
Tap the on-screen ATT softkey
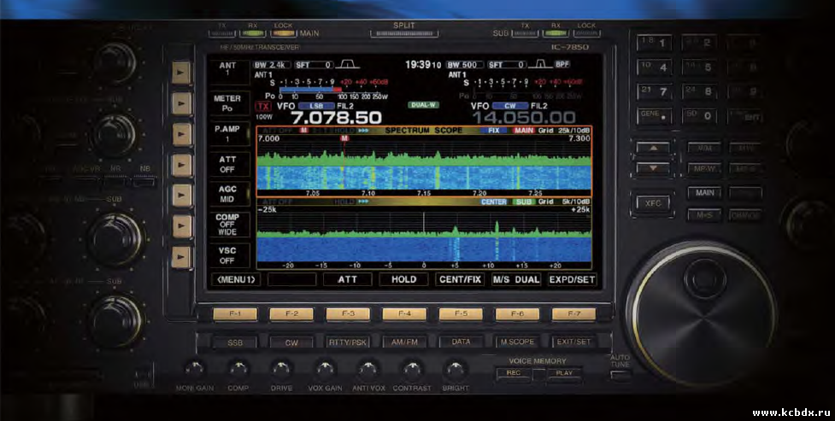click(x=347, y=279)
